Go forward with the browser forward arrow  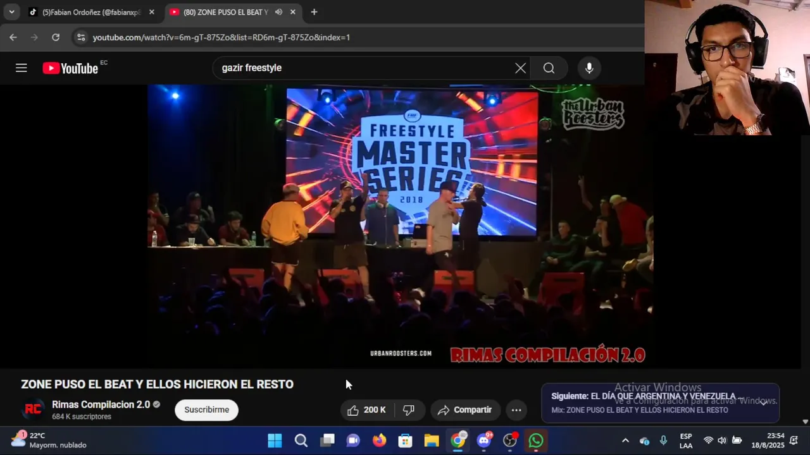pos(34,37)
